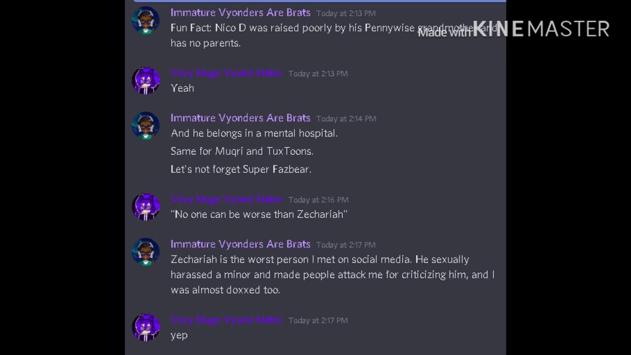Click the "Today at 2:14 PM" timestamp

pos(346,119)
